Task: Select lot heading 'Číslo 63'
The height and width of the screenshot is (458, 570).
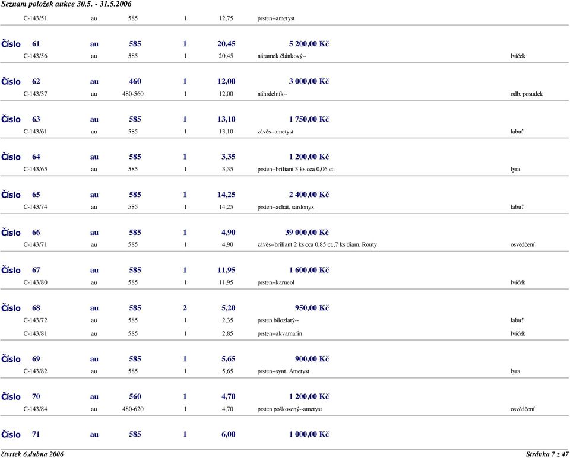Action: point(21,119)
